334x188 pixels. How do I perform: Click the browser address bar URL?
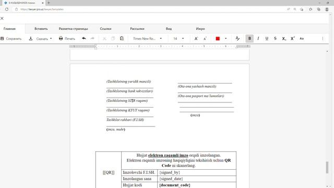coord(42,9)
